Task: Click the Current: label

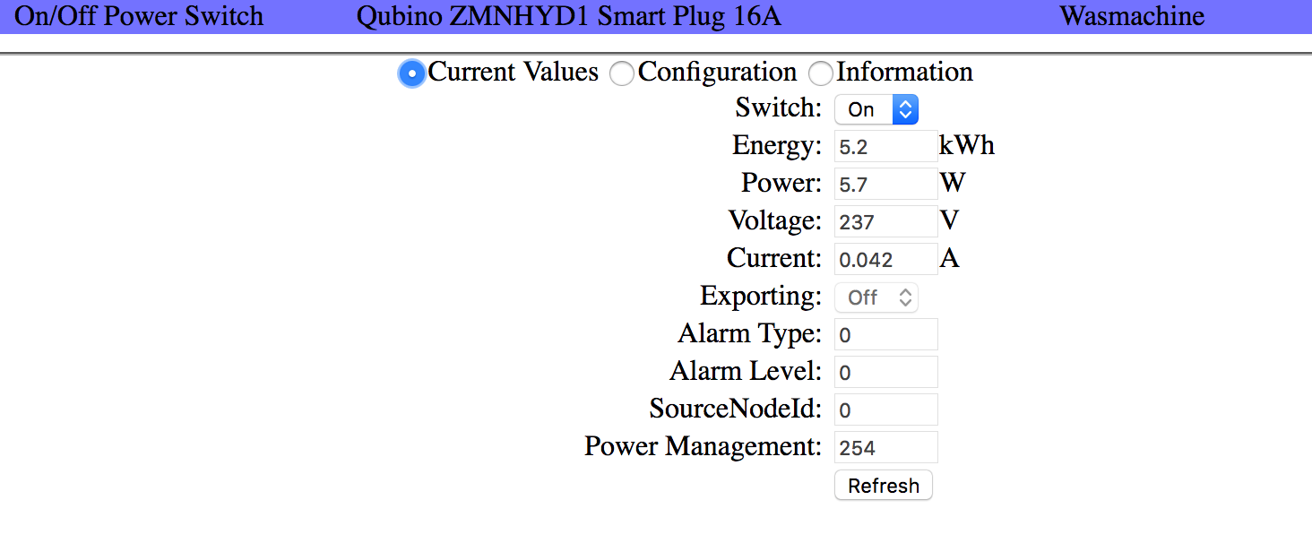Action: [773, 258]
